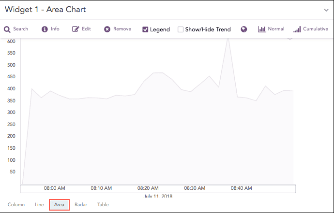Click the Search magnifier icon
Viewport: 334px width, 213px height.
click(x=7, y=29)
